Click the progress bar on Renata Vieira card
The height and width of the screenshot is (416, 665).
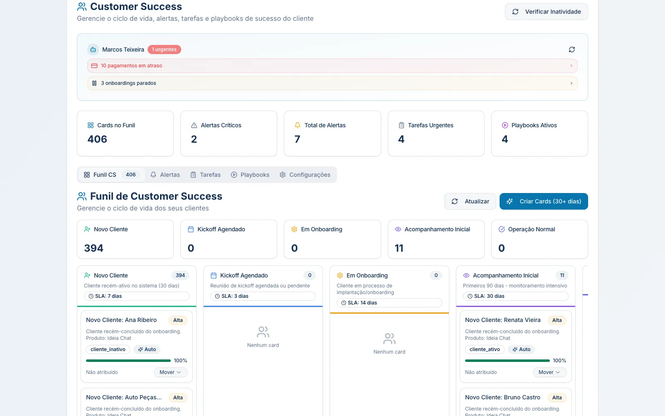point(507,361)
